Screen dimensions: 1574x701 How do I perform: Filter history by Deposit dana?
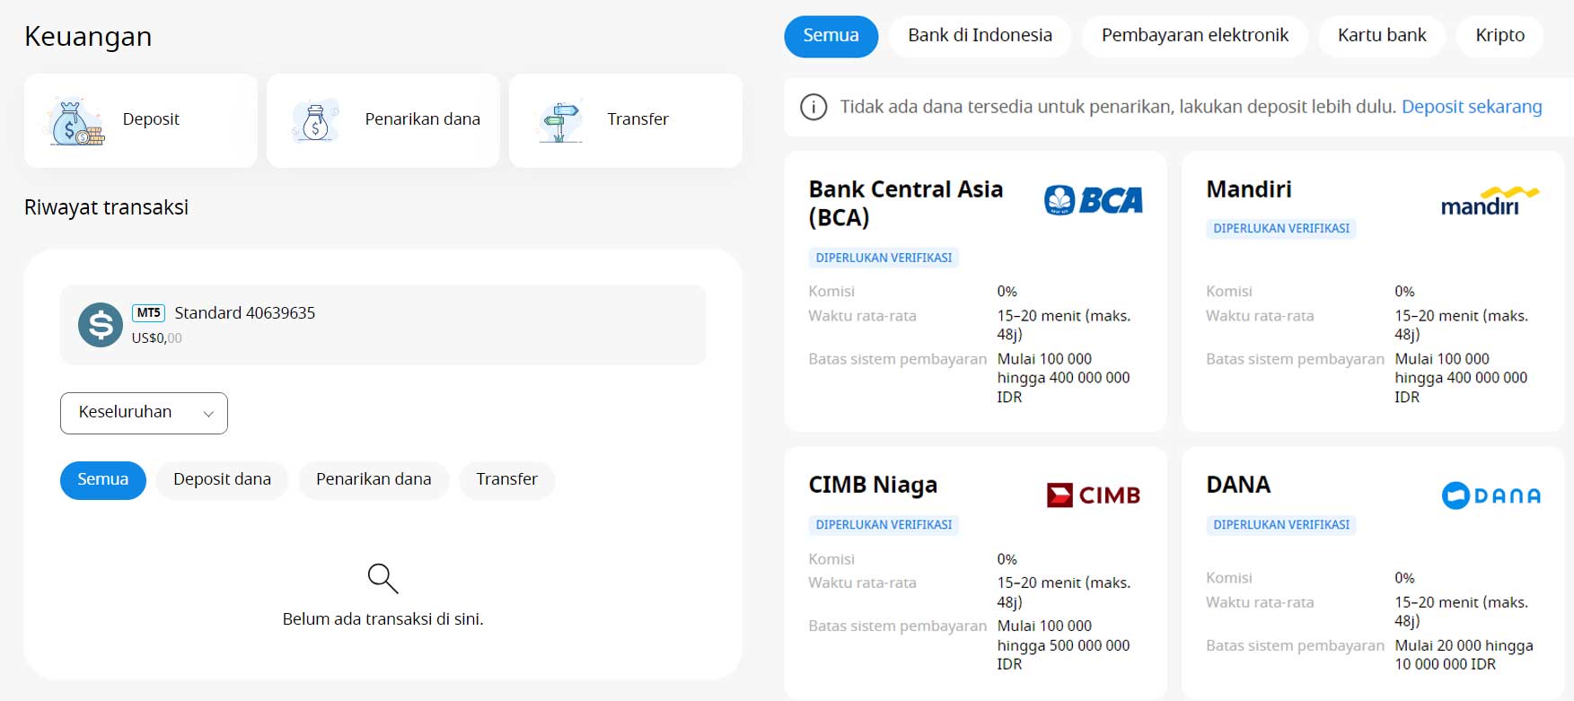[x=222, y=480]
